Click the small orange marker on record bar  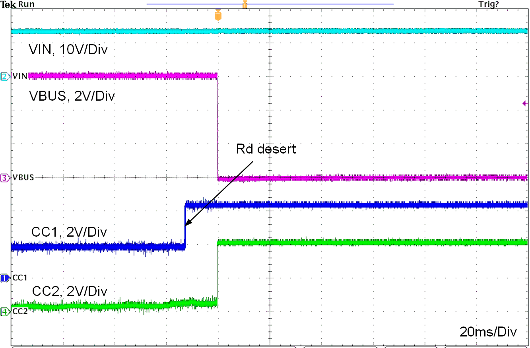245,4
